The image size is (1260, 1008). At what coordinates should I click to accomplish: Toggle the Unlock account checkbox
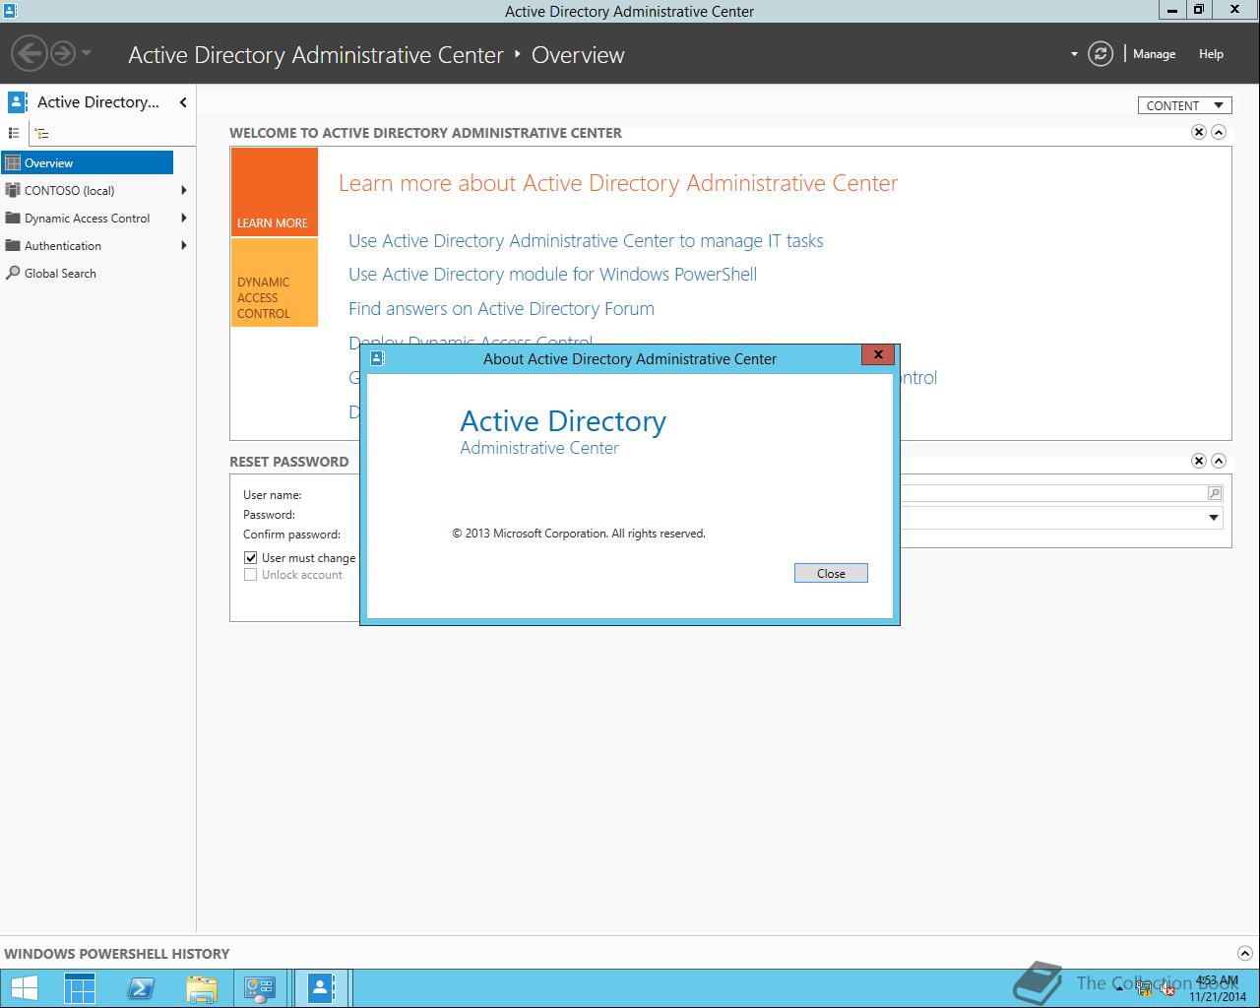pos(250,575)
